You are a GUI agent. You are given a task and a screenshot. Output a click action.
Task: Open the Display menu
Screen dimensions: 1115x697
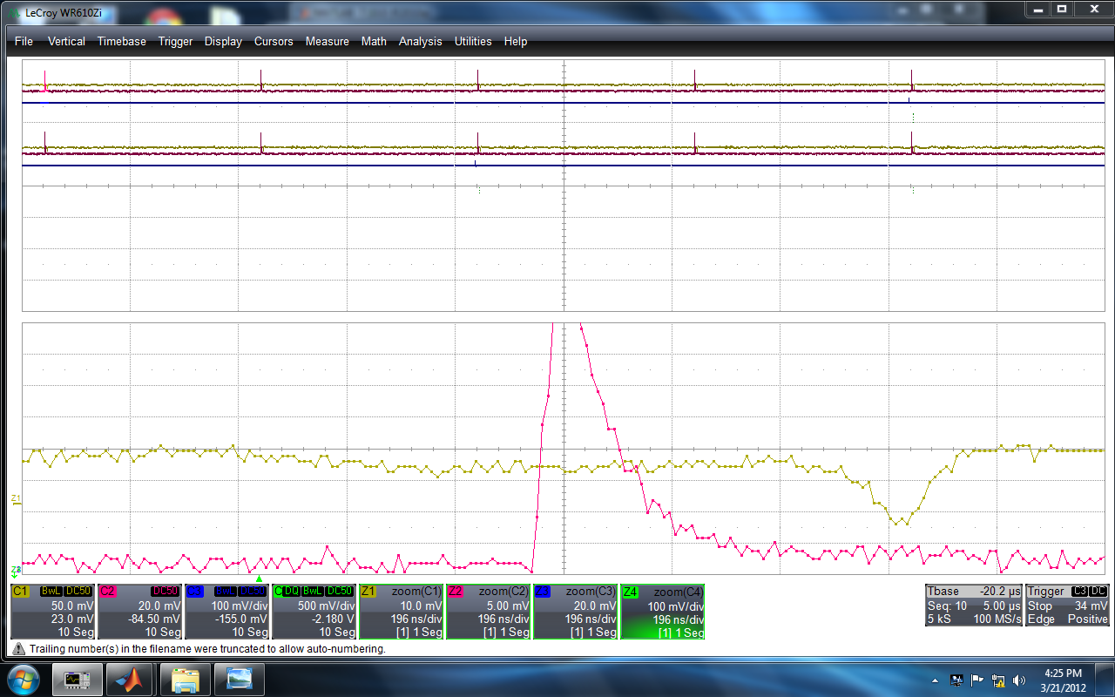tap(223, 42)
